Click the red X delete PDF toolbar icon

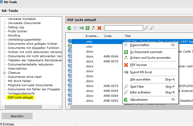click(x=99, y=28)
